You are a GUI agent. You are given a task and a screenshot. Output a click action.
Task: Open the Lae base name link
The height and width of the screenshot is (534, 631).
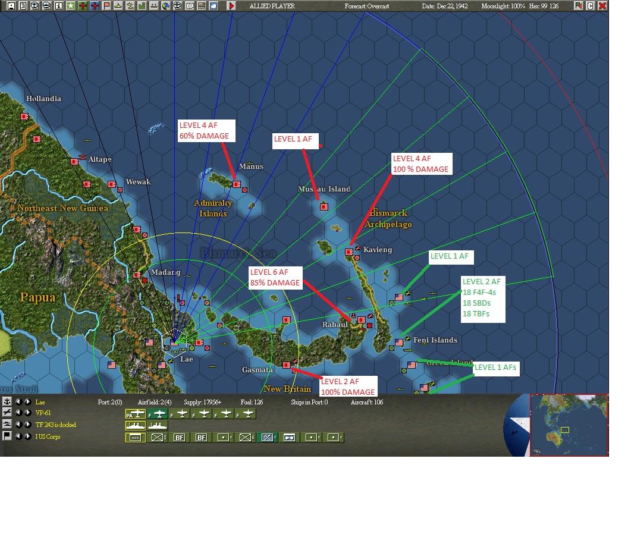(x=40, y=402)
